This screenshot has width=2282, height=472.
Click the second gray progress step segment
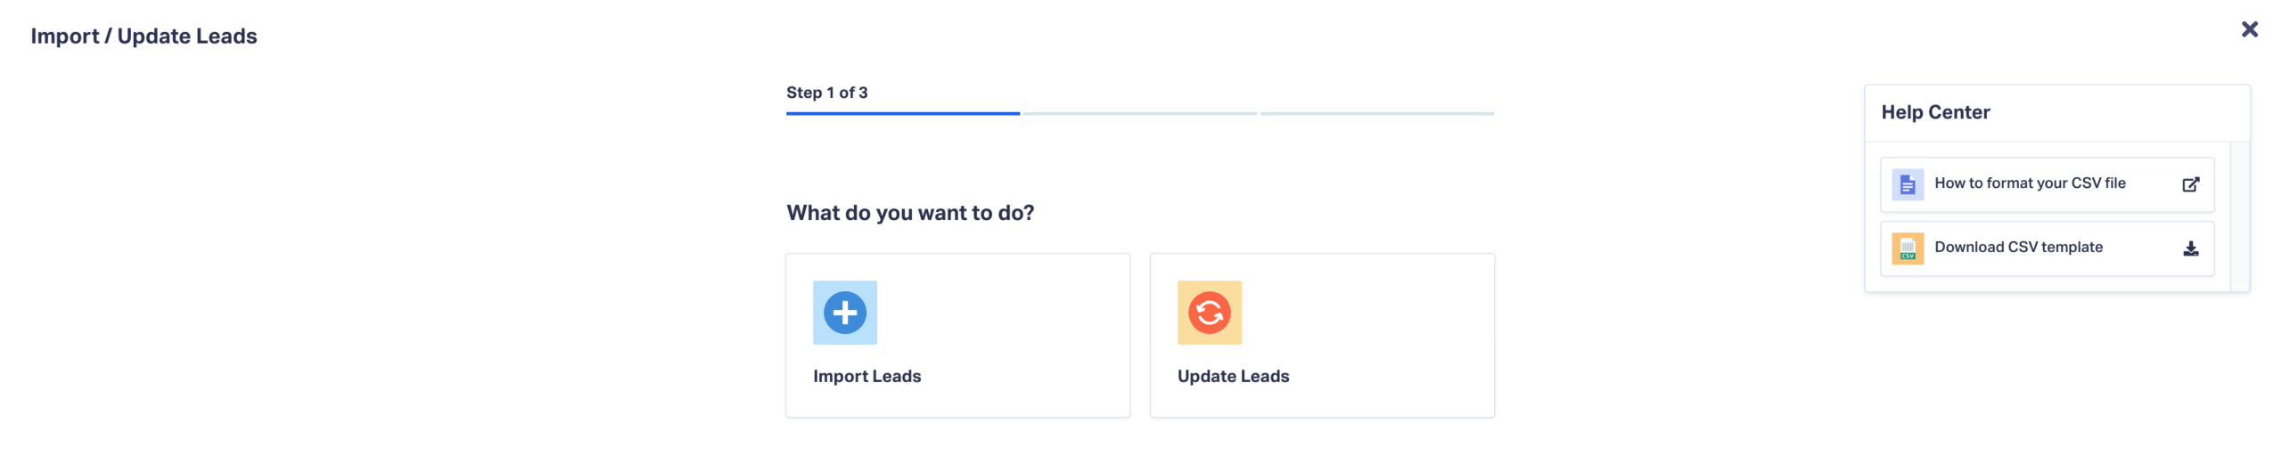tap(1139, 114)
